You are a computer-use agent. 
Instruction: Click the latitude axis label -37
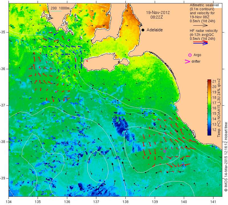coord(3,105)
